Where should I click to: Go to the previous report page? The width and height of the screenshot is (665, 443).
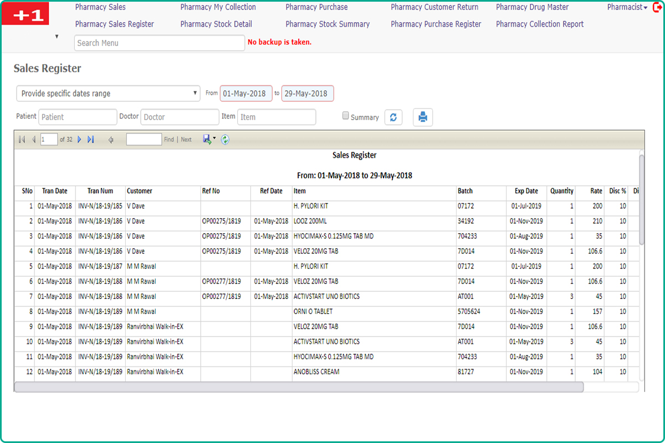coord(33,140)
